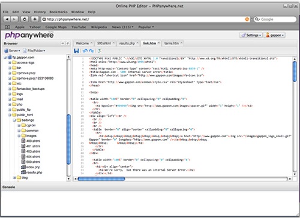Collapse the Browser panel with double-arrow icon
The image size is (300, 218).
[x=63, y=43]
